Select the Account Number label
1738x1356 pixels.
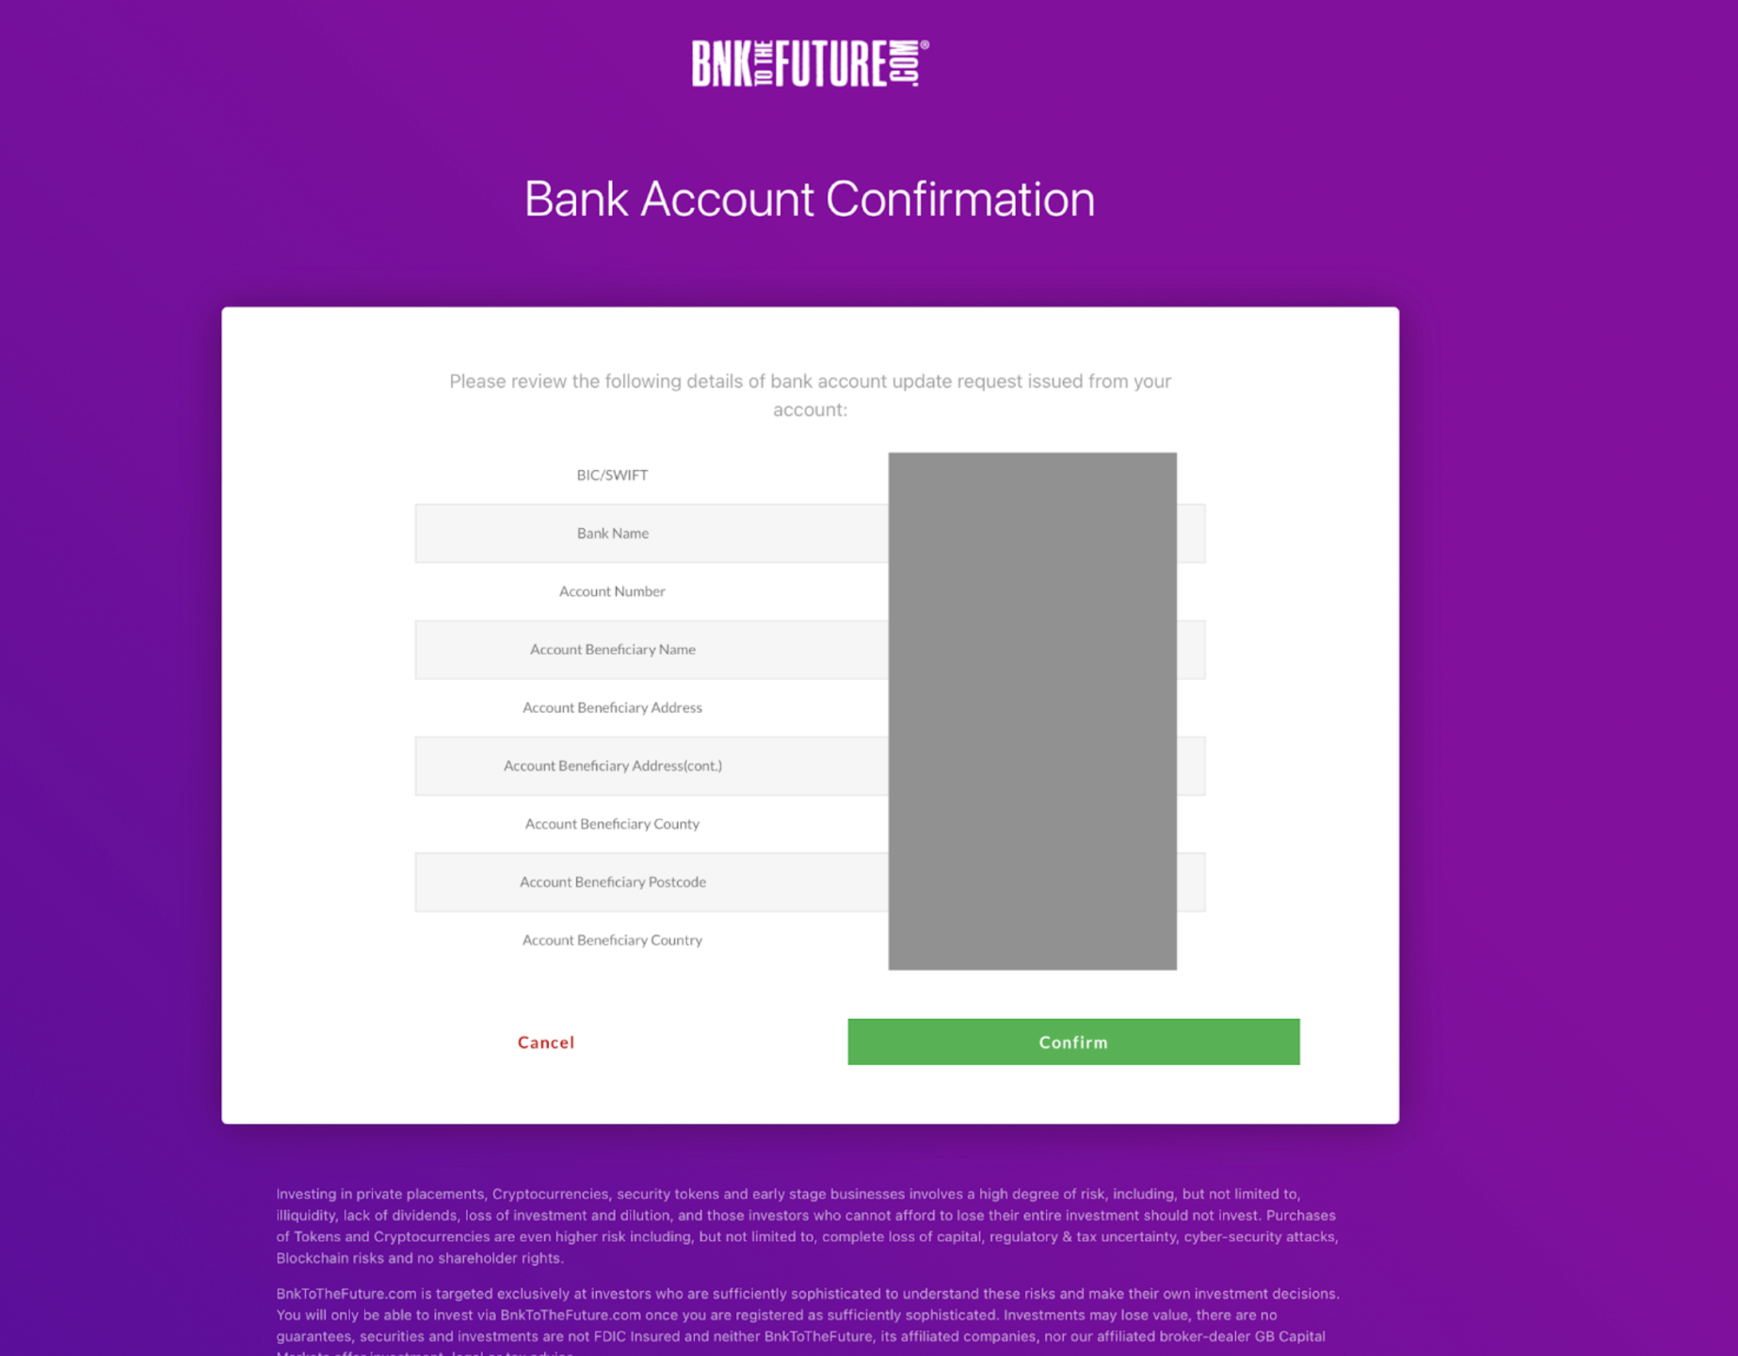coord(612,591)
